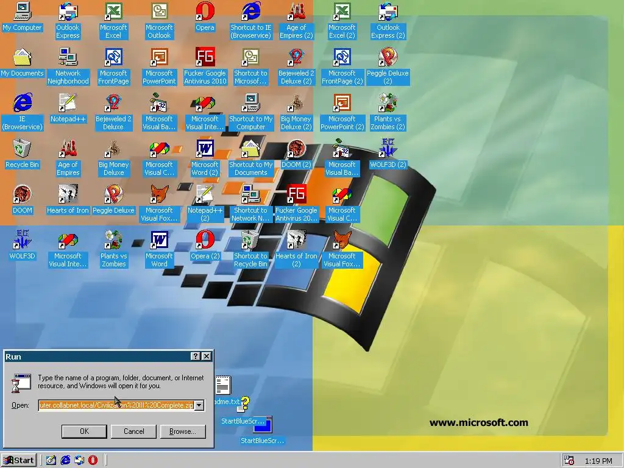Select the Big Money Deluxe shortcut

click(113, 158)
